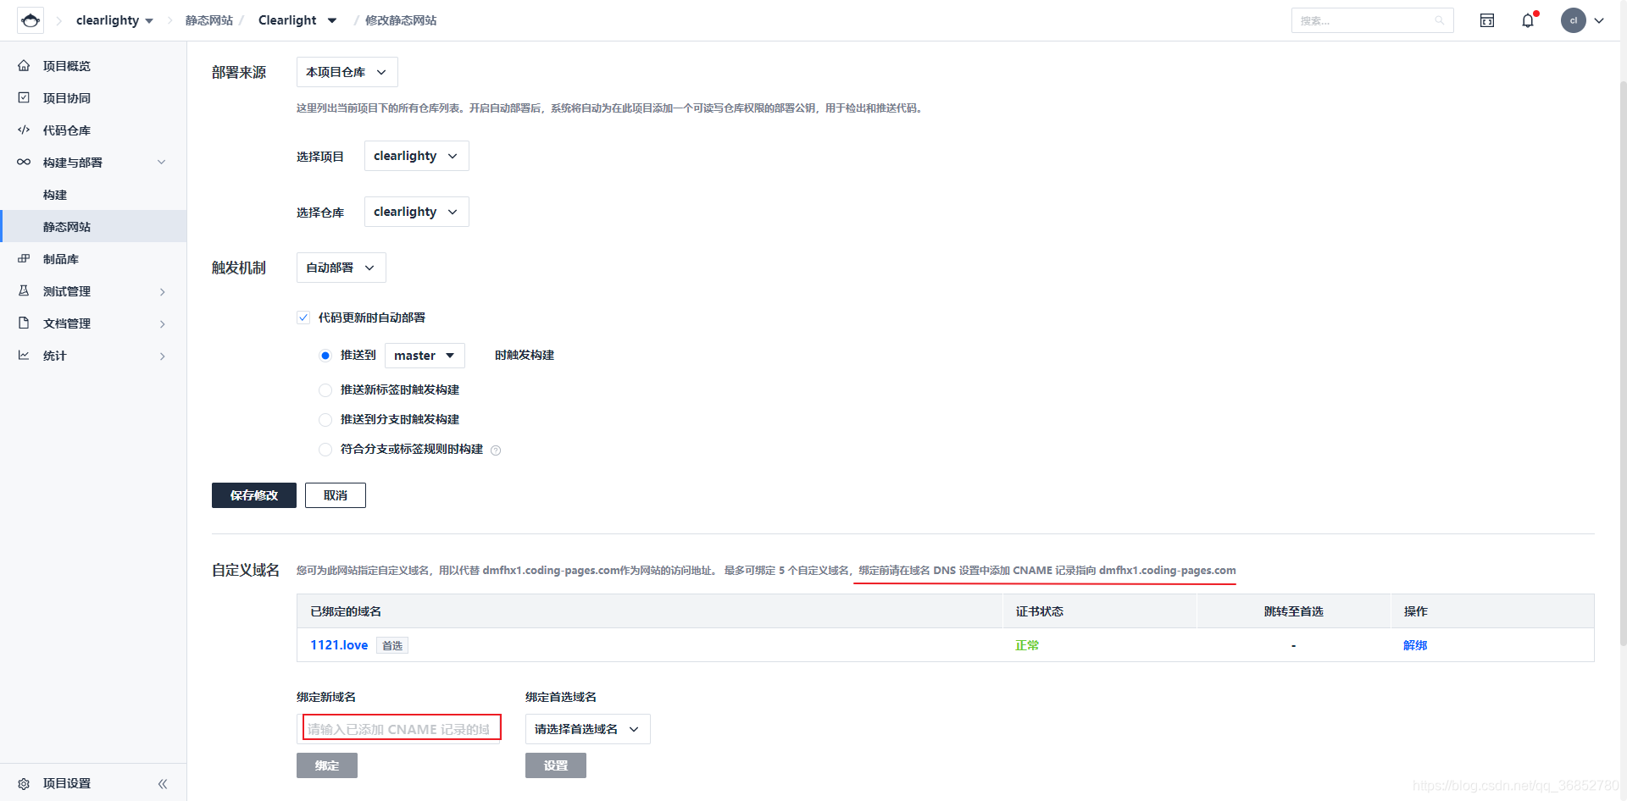Open the 本项目仓库 deployment source dropdown
The width and height of the screenshot is (1627, 801).
click(x=346, y=72)
